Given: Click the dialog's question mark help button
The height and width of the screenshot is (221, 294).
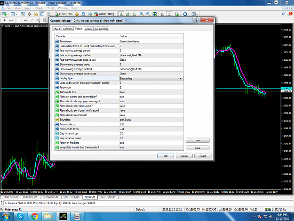Looking at the screenshot, I should (197, 20).
